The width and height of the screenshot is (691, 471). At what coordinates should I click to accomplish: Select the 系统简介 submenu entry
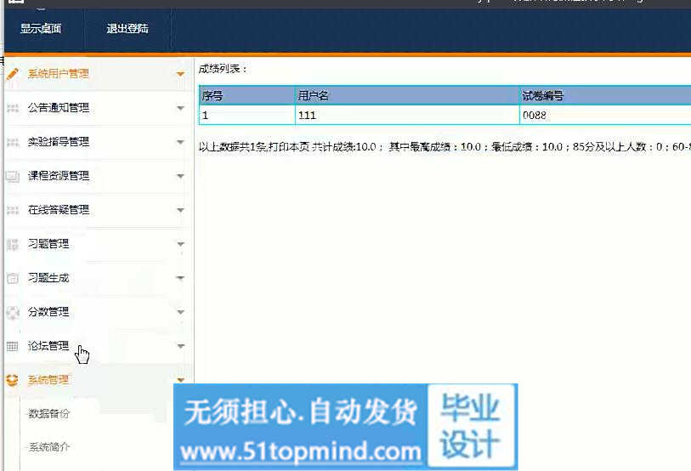(49, 446)
